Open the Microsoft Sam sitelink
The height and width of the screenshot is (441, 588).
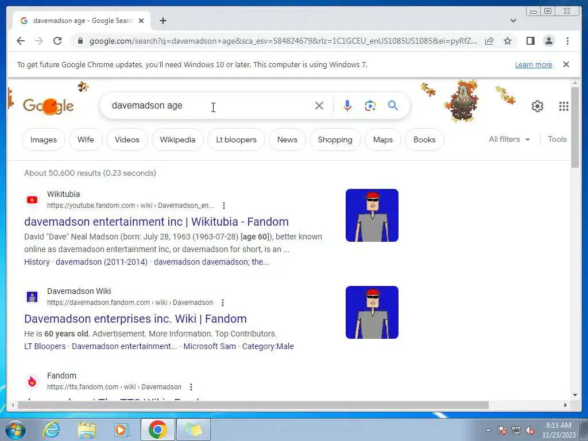[210, 346]
